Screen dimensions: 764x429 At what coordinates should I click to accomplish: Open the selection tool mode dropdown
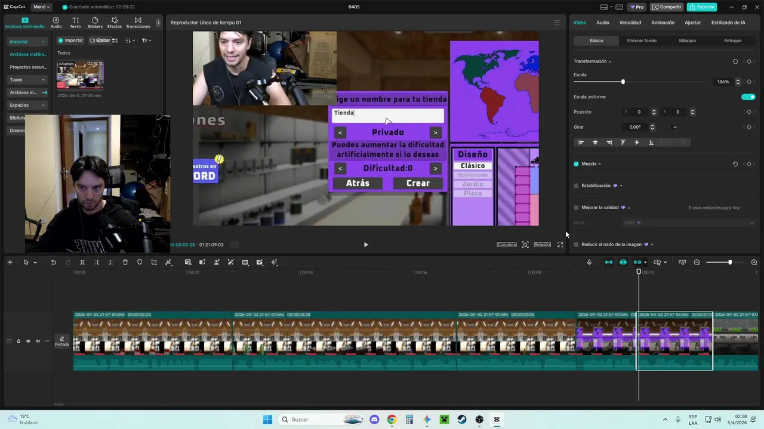(x=35, y=262)
